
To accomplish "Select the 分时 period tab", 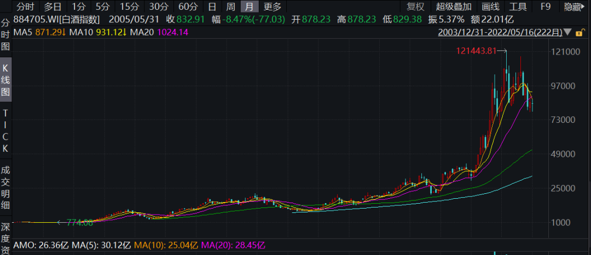I will click(x=25, y=7).
